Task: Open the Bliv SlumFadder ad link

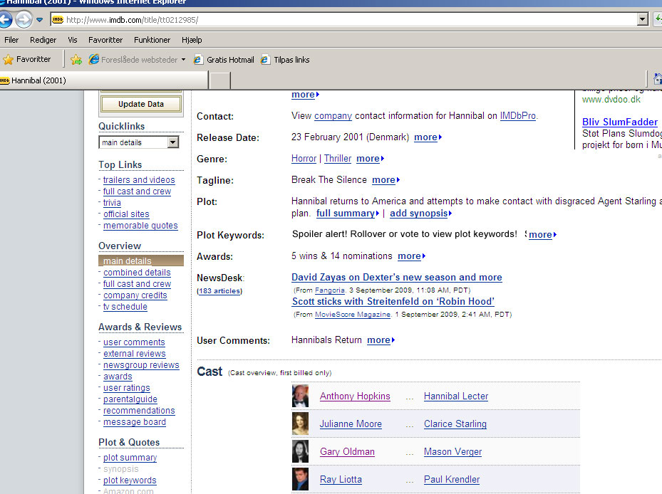Action: (620, 122)
